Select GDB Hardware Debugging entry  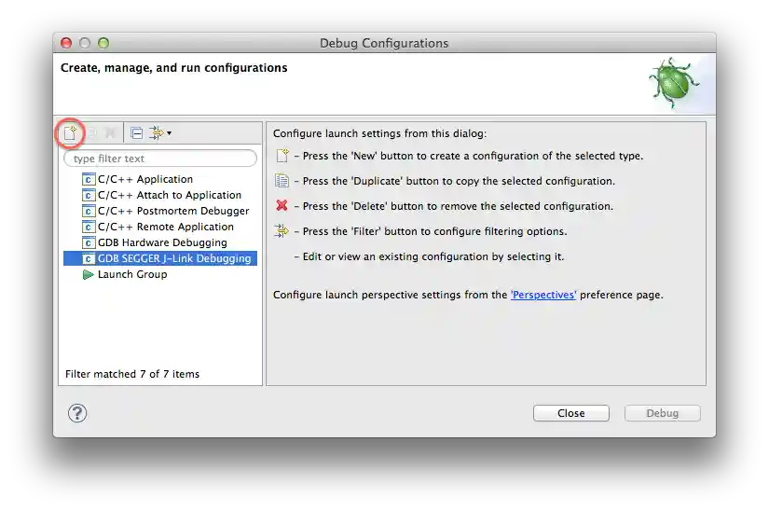[x=162, y=242]
